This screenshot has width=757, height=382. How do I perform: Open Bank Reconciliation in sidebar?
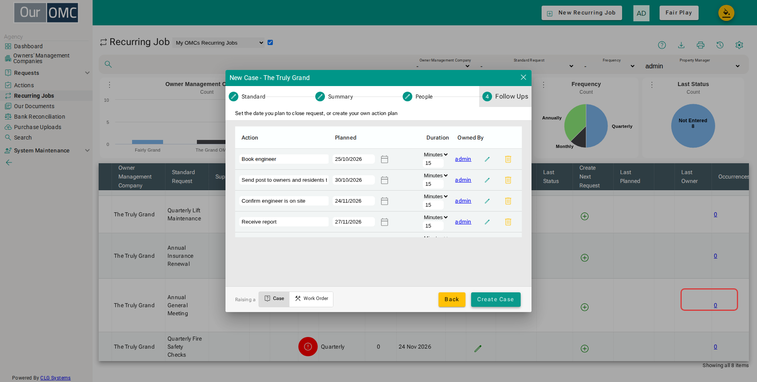click(x=39, y=117)
